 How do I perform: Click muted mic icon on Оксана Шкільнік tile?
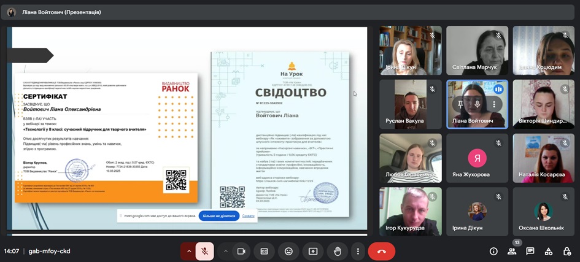[x=565, y=197]
